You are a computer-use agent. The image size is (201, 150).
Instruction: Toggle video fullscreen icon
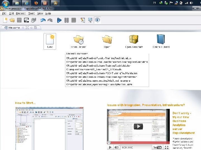166,147
